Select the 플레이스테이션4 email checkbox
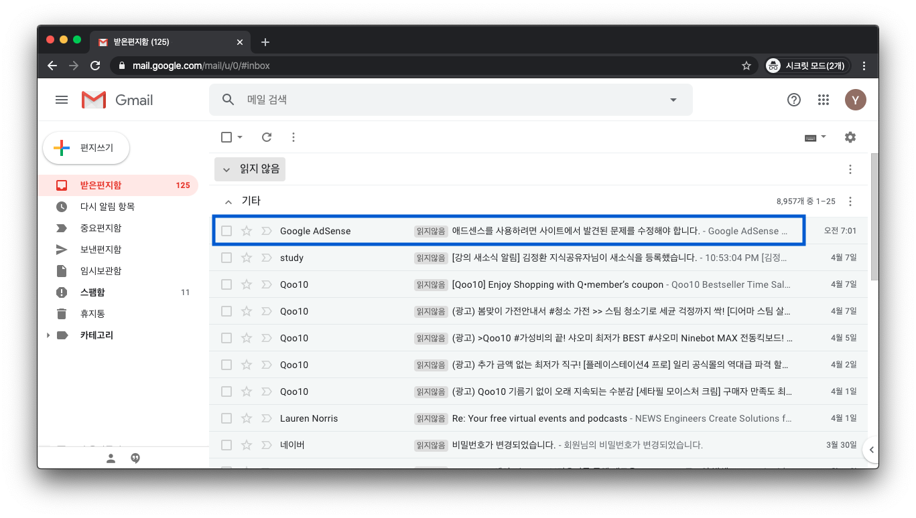This screenshot has width=916, height=518. (x=226, y=365)
